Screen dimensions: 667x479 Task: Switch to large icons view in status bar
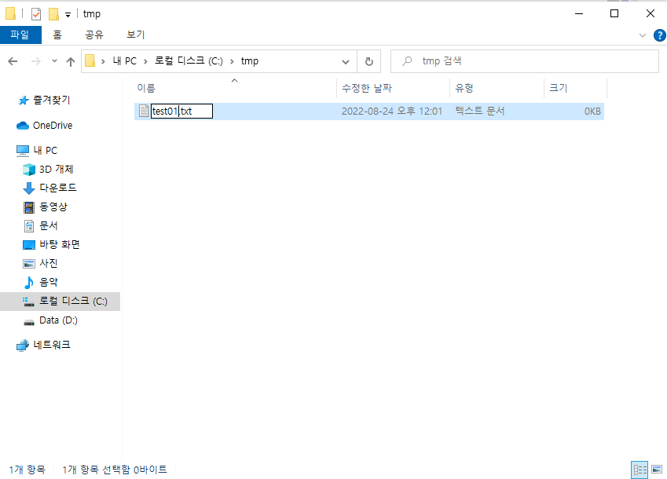click(x=657, y=470)
